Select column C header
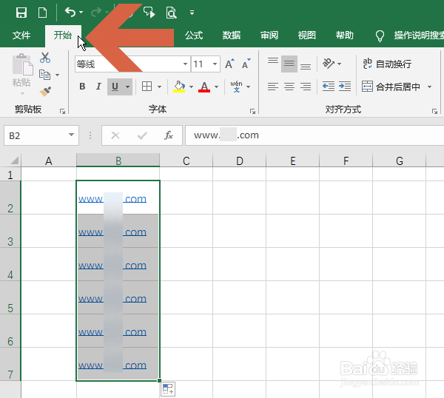 coord(186,161)
